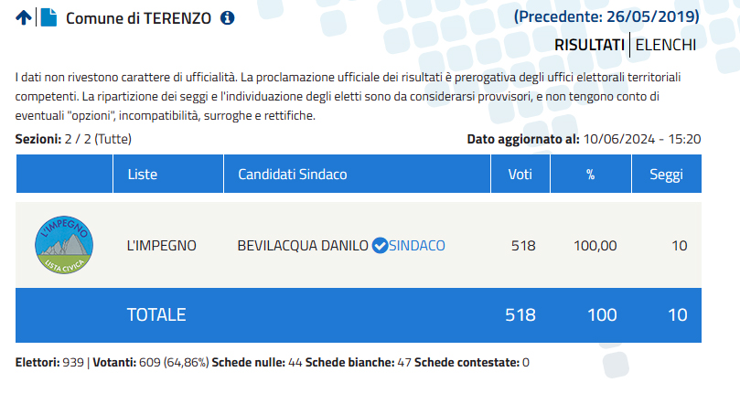
Task: Click the percent column header
Action: click(x=590, y=174)
